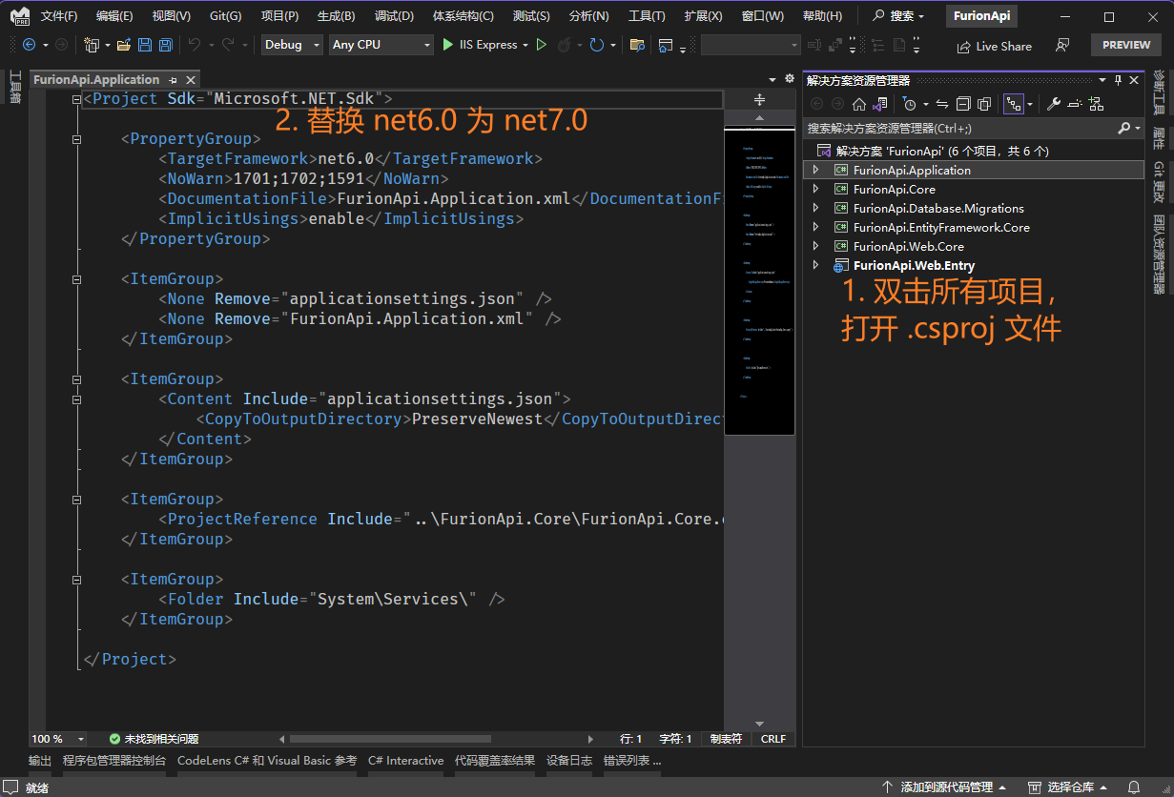Click Sync with Active Document icon
This screenshot has width=1174, height=797.
point(942,104)
